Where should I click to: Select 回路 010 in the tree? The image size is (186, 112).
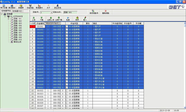pyautogui.click(x=18, y=39)
